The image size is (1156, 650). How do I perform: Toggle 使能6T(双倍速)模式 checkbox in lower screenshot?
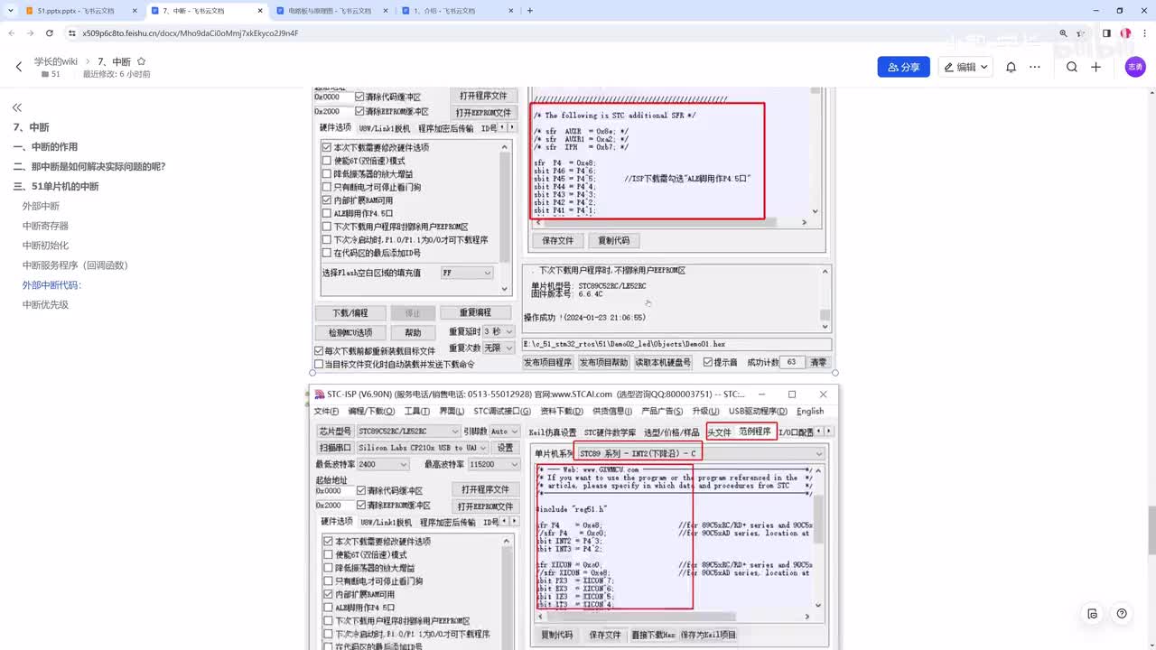click(x=328, y=554)
